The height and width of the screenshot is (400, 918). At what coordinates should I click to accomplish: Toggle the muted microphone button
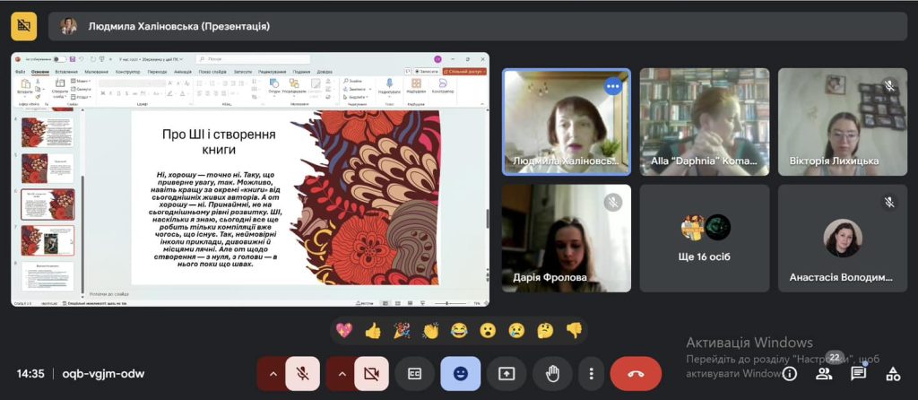(x=303, y=373)
